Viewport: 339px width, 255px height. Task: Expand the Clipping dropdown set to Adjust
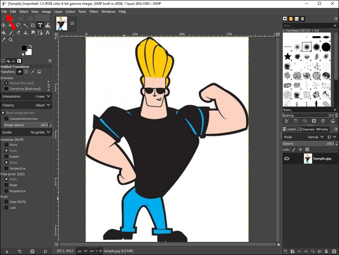[x=26, y=105]
